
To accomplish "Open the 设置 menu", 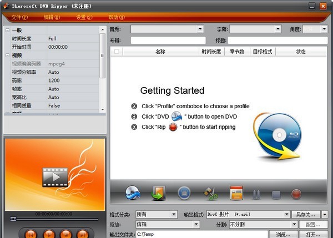I will tap(84, 17).
